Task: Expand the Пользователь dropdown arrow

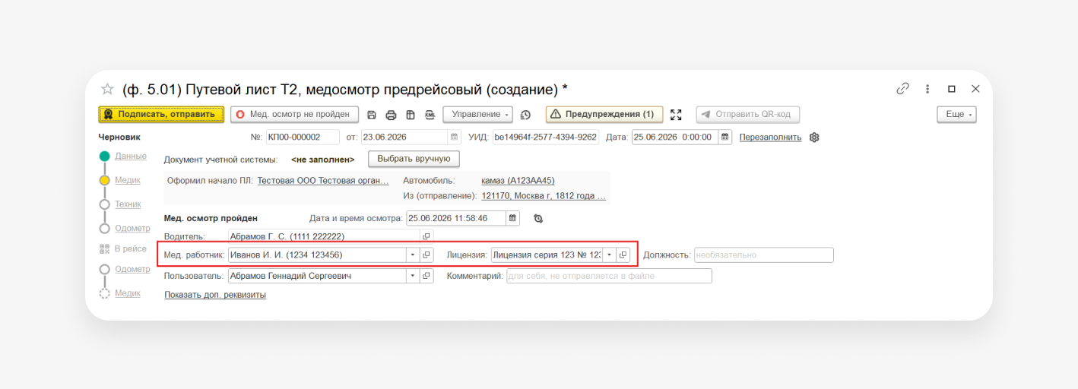Action: click(x=413, y=276)
